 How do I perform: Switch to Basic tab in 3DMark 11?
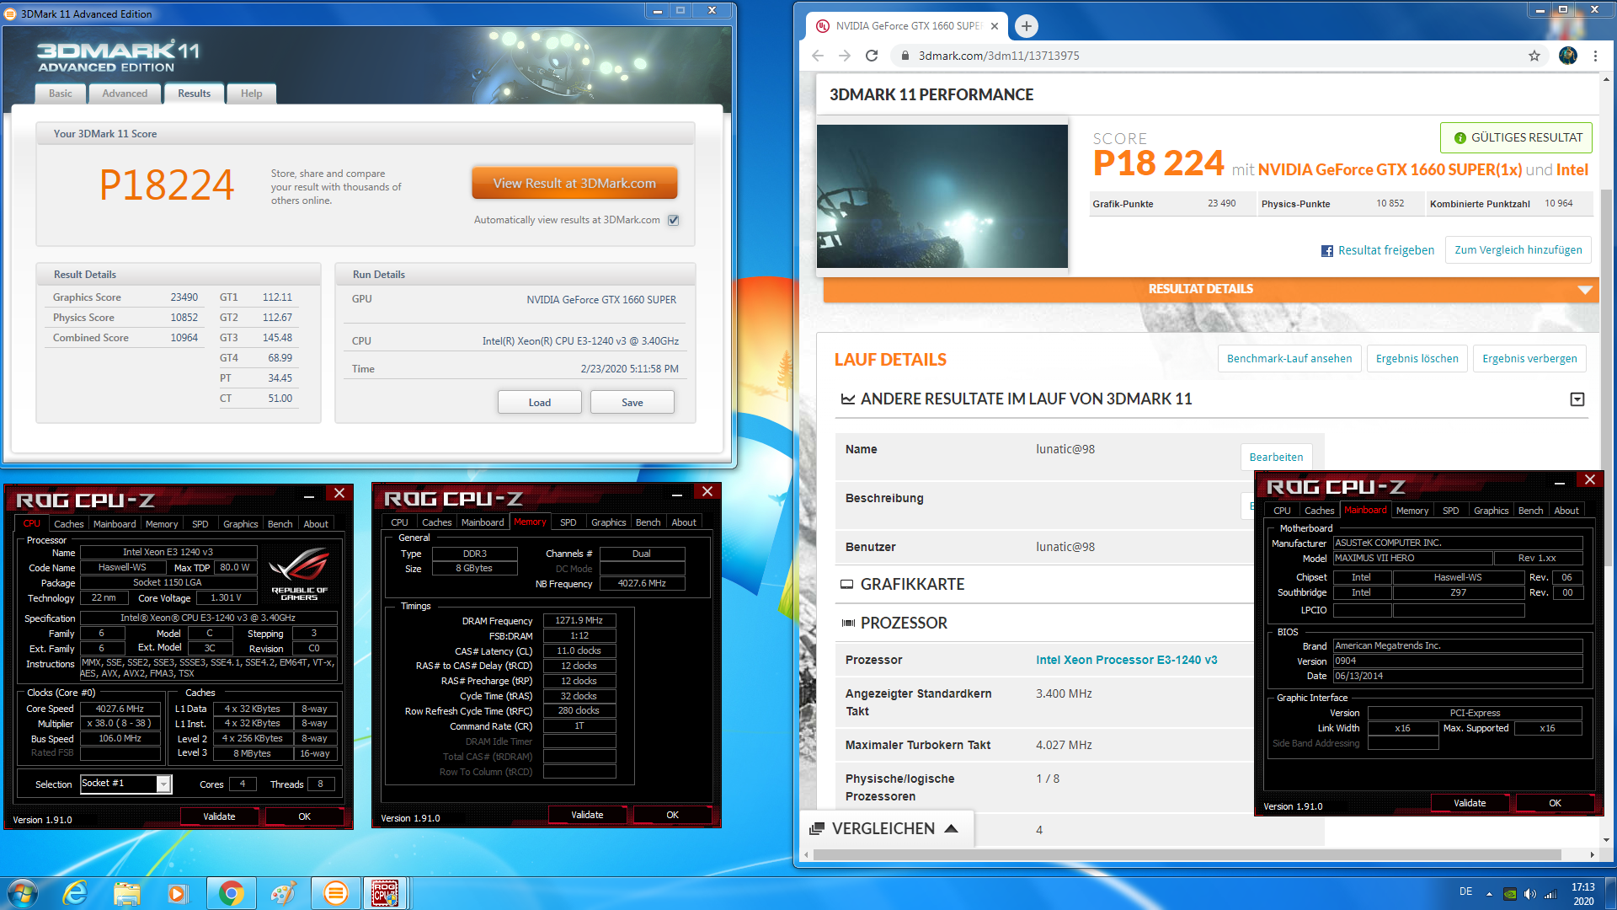61,94
